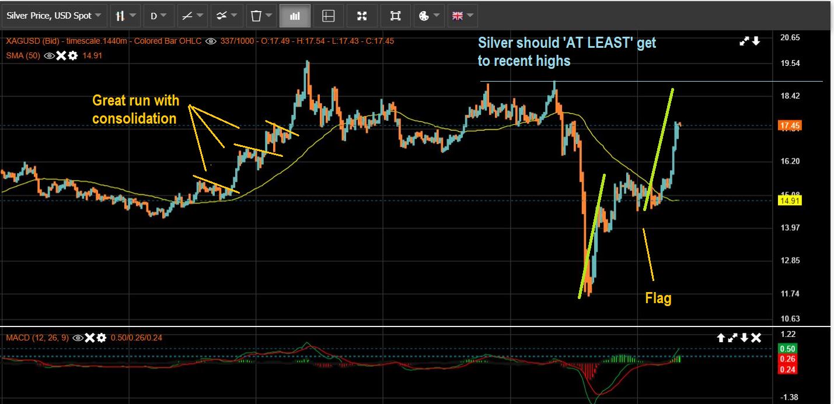Image resolution: width=834 pixels, height=404 pixels.
Task: Expand the chart type bars dropdown
Action: (125, 16)
